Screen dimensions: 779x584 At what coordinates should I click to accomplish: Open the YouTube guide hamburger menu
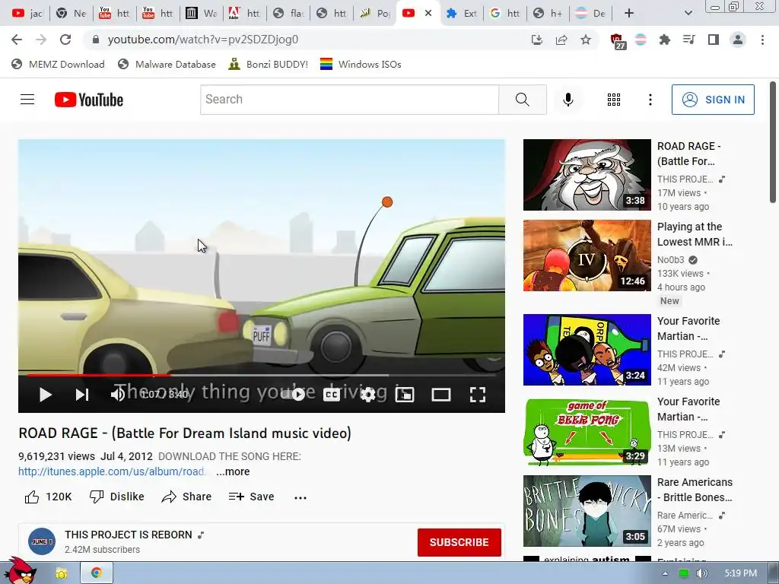click(x=27, y=100)
